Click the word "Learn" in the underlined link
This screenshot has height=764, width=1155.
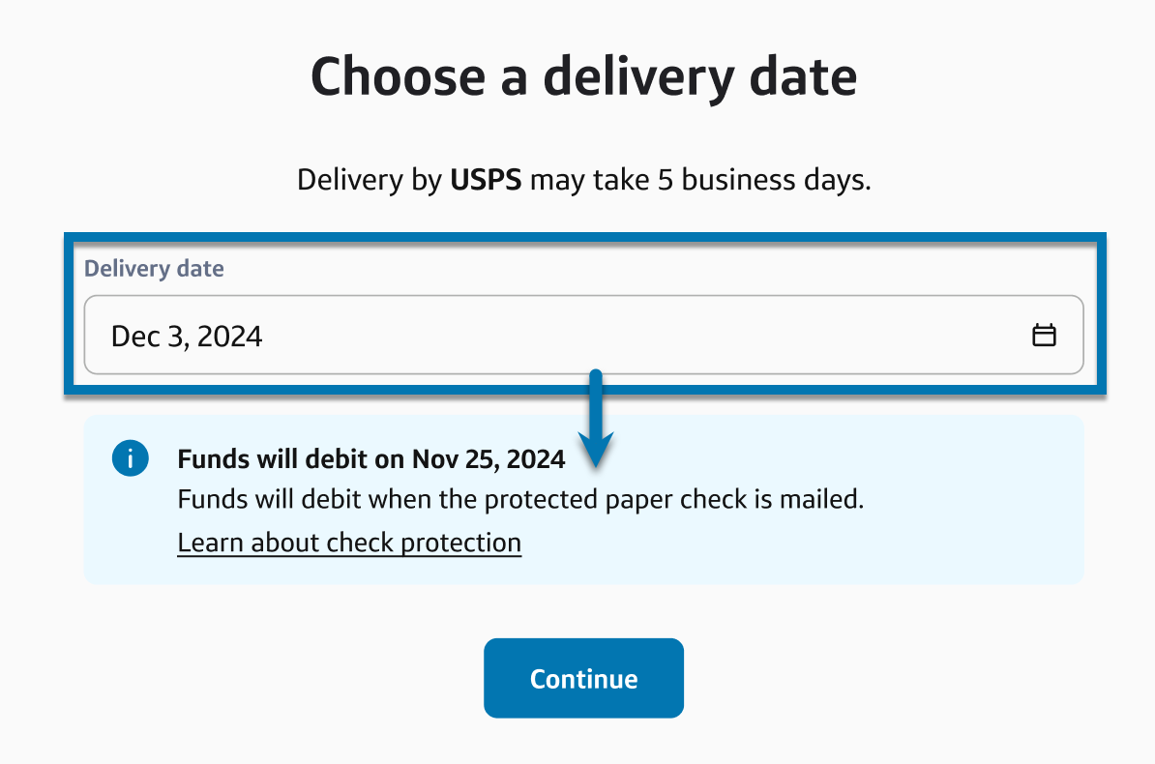click(x=210, y=543)
